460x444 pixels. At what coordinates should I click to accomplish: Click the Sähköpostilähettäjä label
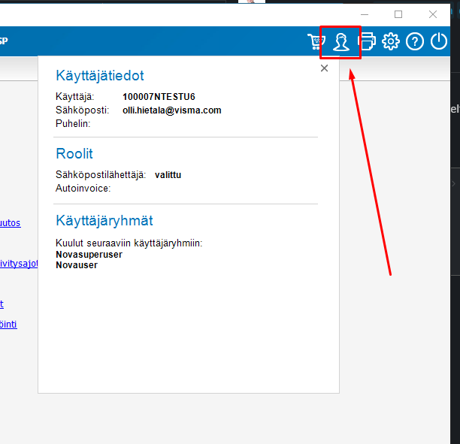(x=101, y=175)
